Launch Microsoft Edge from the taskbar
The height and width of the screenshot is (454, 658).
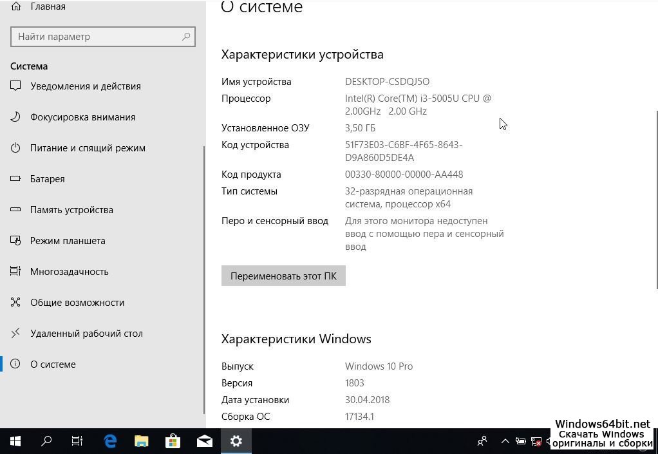110,441
